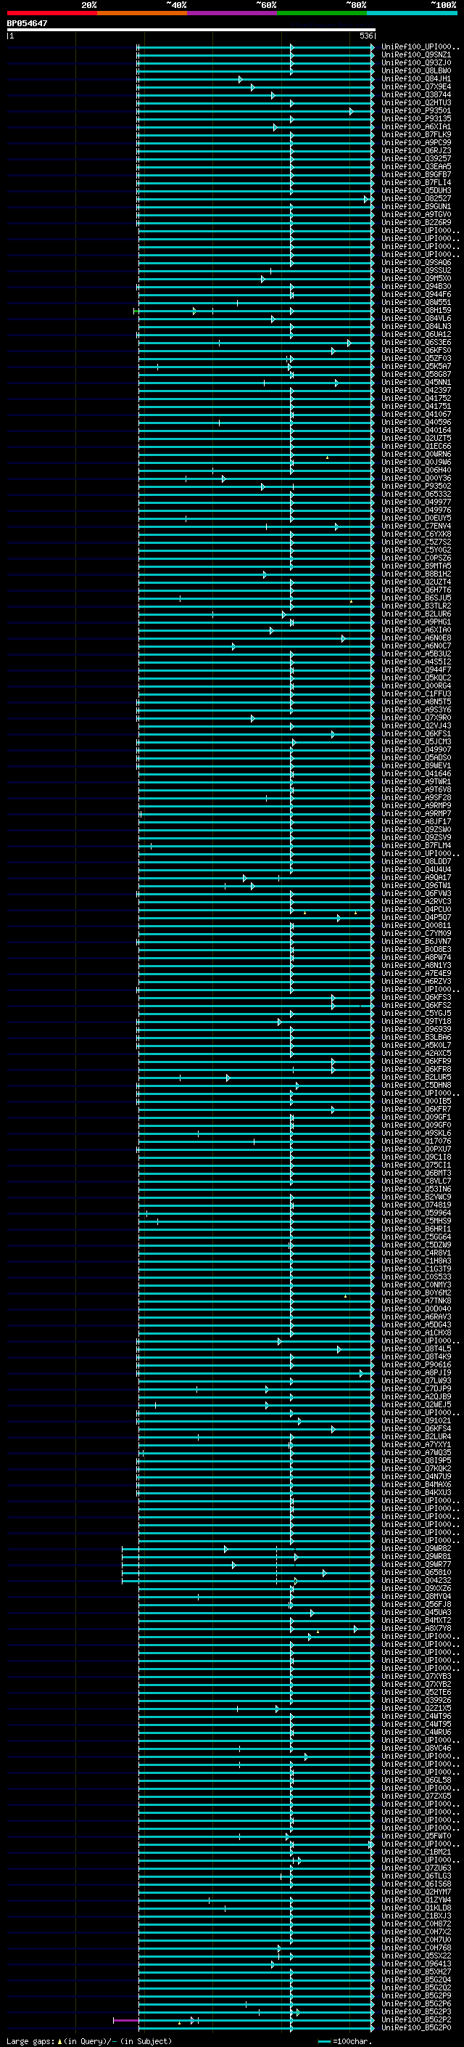This screenshot has width=464, height=2047.
Task: Select the UniRef100_Q2HTU3 label
Action: point(416,102)
